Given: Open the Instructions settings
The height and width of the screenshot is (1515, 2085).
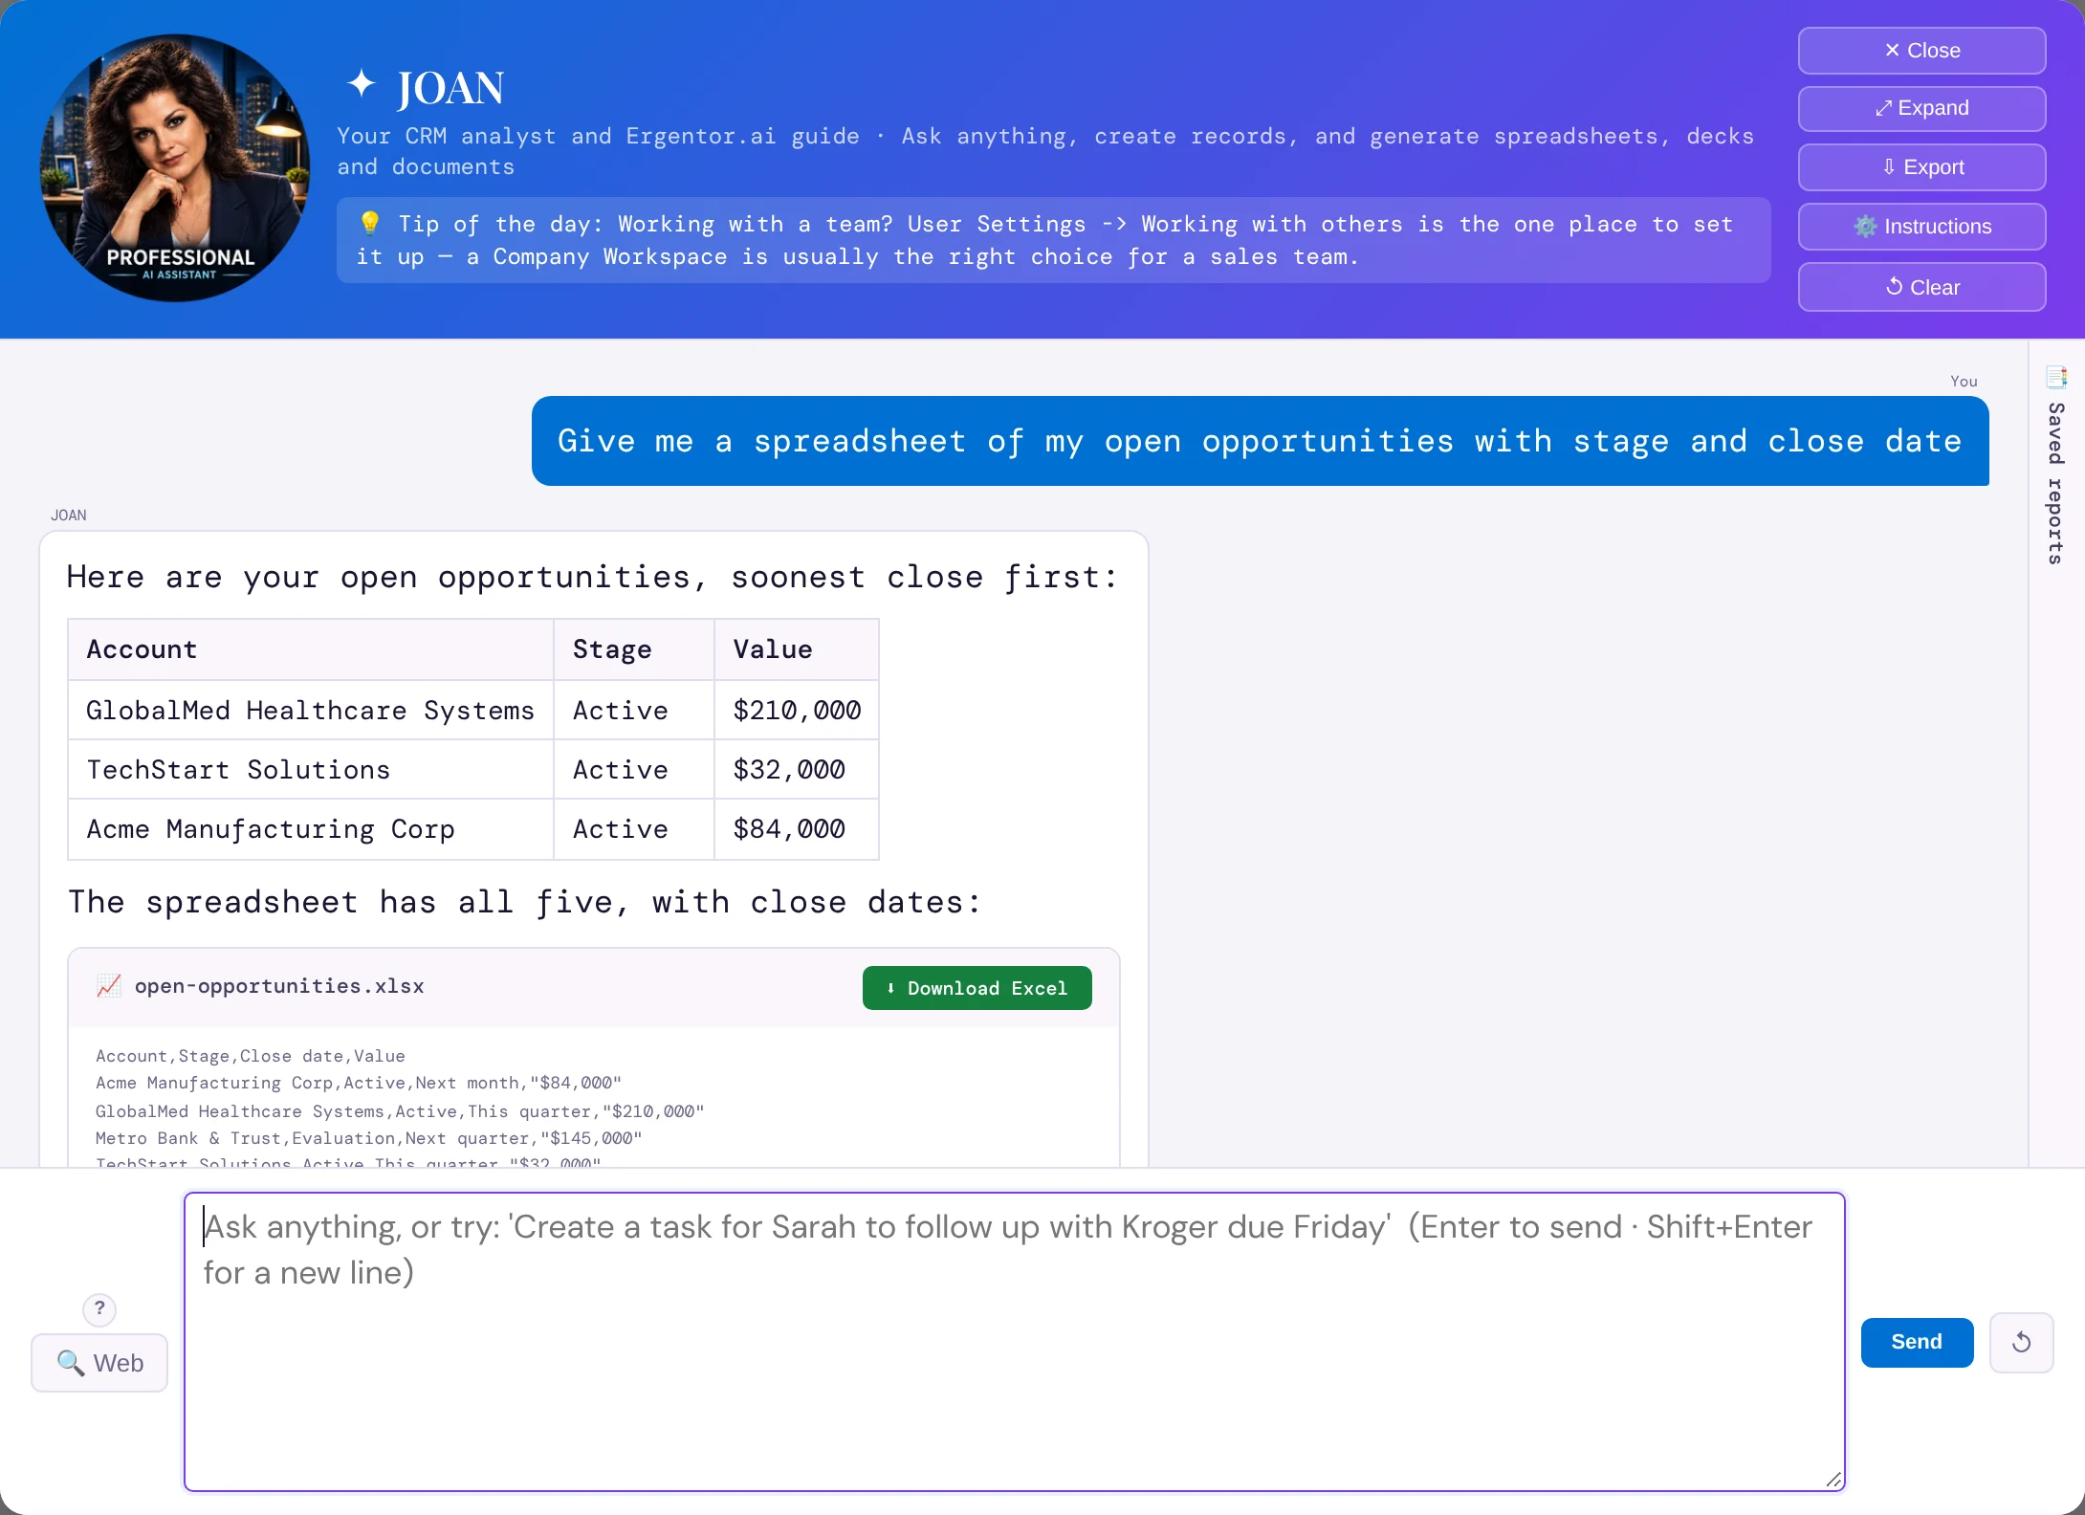Looking at the screenshot, I should point(1921,227).
